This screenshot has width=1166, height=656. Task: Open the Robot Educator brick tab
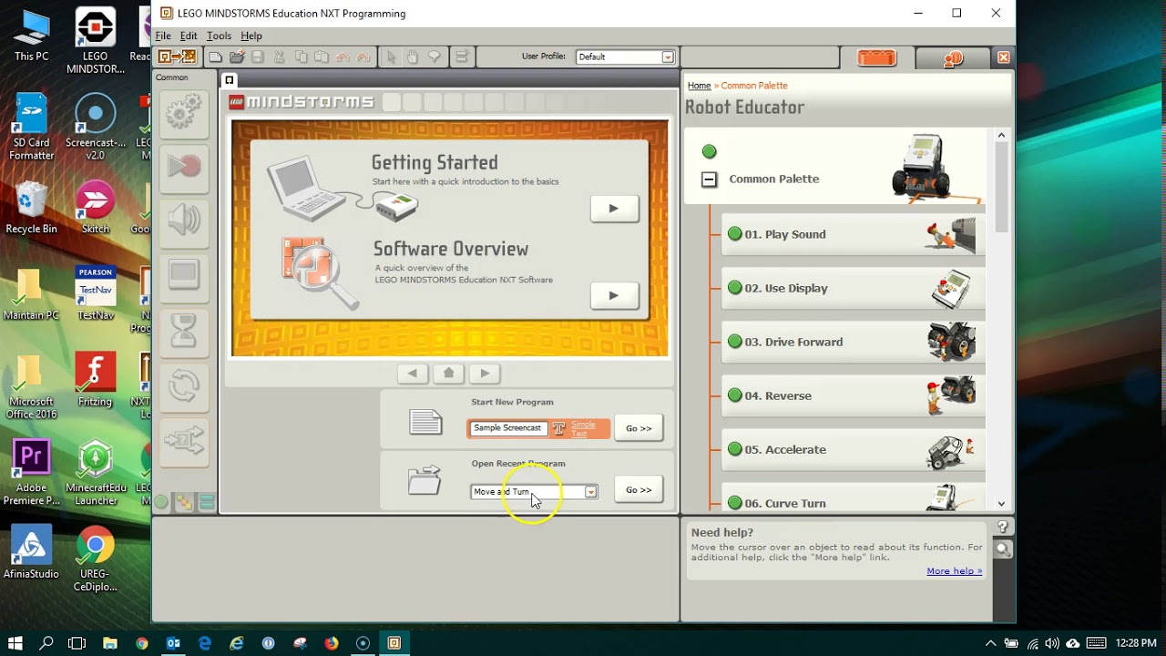coord(877,57)
